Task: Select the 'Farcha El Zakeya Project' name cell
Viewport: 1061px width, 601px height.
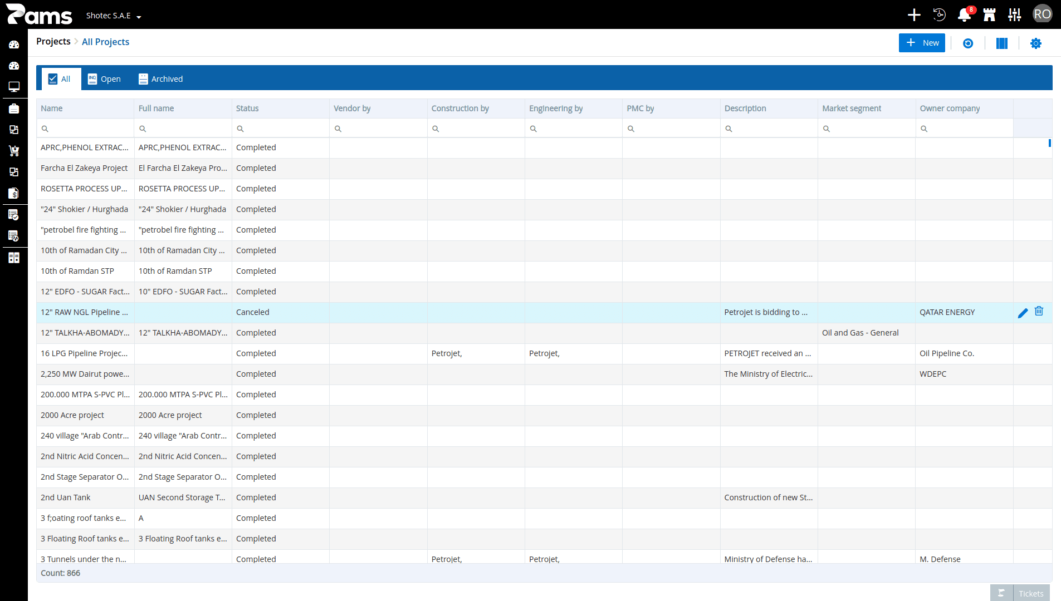Action: [x=85, y=168]
